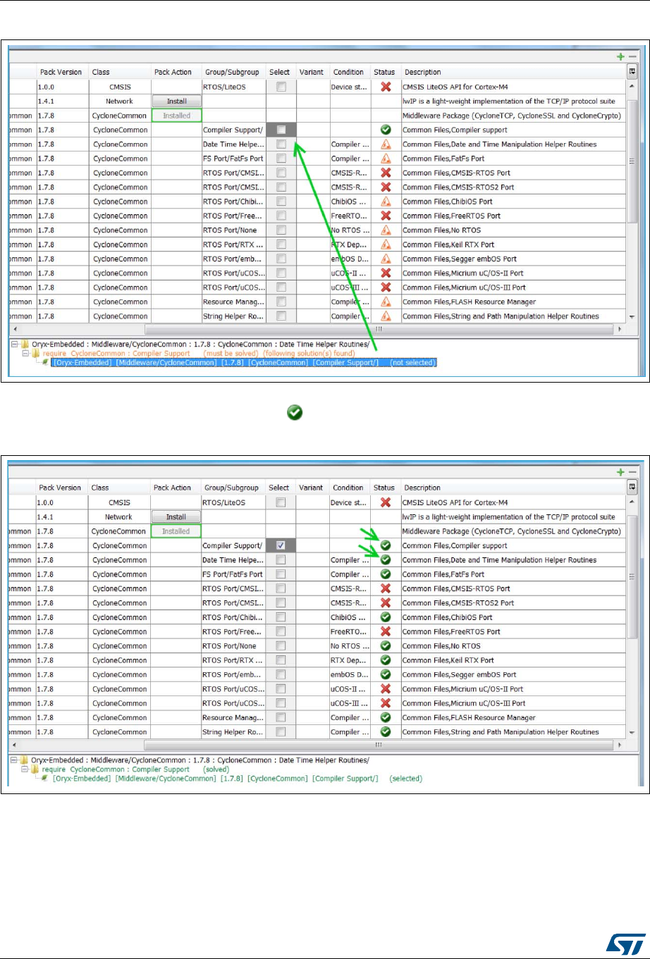Click red X status of CMSIS-RTOS Port row, bottom screenshot
The height and width of the screenshot is (959, 650).
(385, 588)
